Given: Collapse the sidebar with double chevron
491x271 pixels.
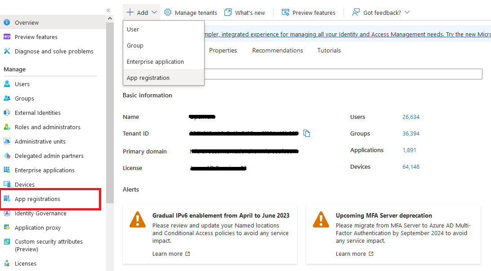Looking at the screenshot, I should 108,10.
